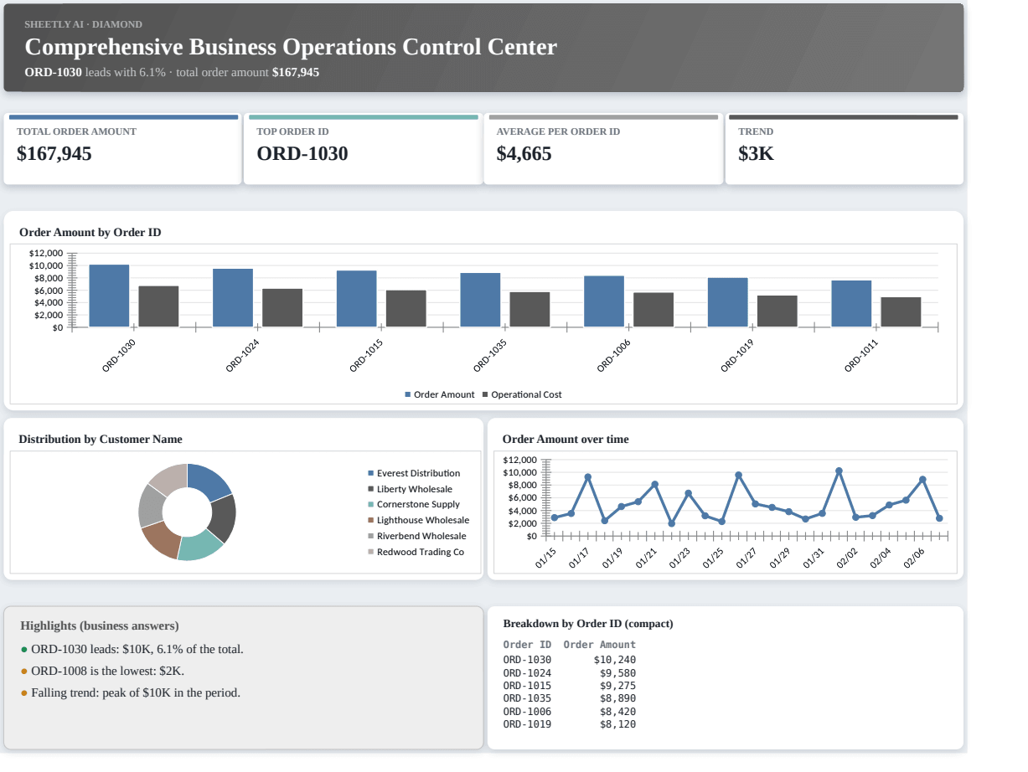This screenshot has width=1028, height=772.
Task: Click the ORD-1035 axis label in the bar chart
Action: pos(490,356)
